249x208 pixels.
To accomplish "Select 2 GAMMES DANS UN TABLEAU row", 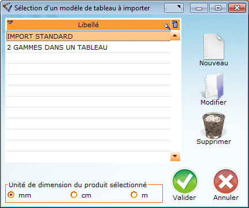I will tap(88, 47).
